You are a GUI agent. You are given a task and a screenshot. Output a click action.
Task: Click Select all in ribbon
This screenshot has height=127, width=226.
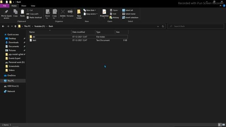click(127, 10)
